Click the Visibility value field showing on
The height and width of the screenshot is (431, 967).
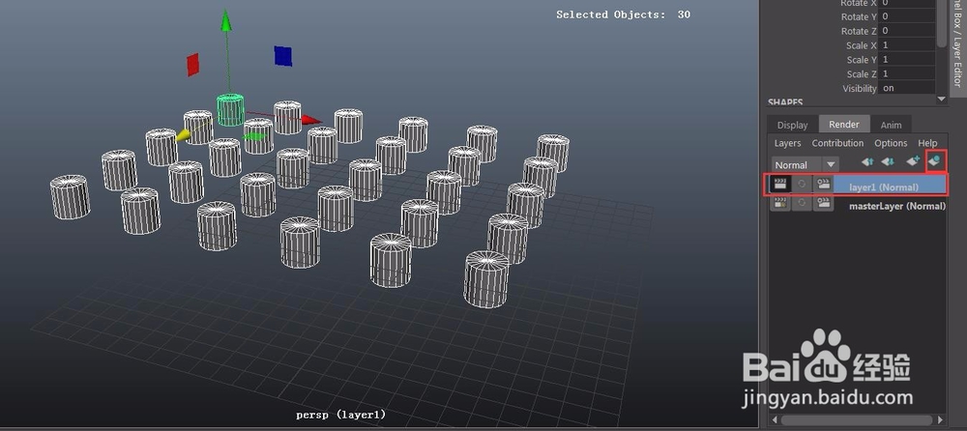click(907, 88)
